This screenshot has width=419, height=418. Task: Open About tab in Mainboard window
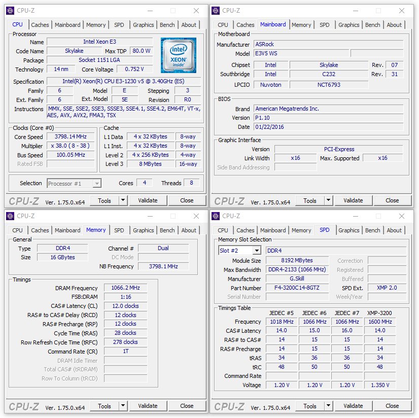click(394, 25)
